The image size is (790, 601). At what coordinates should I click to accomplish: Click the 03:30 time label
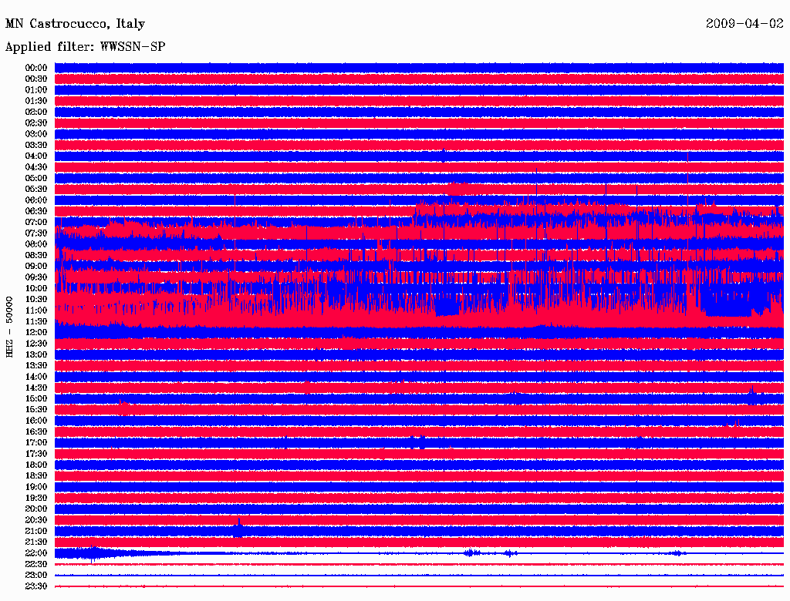[36, 145]
